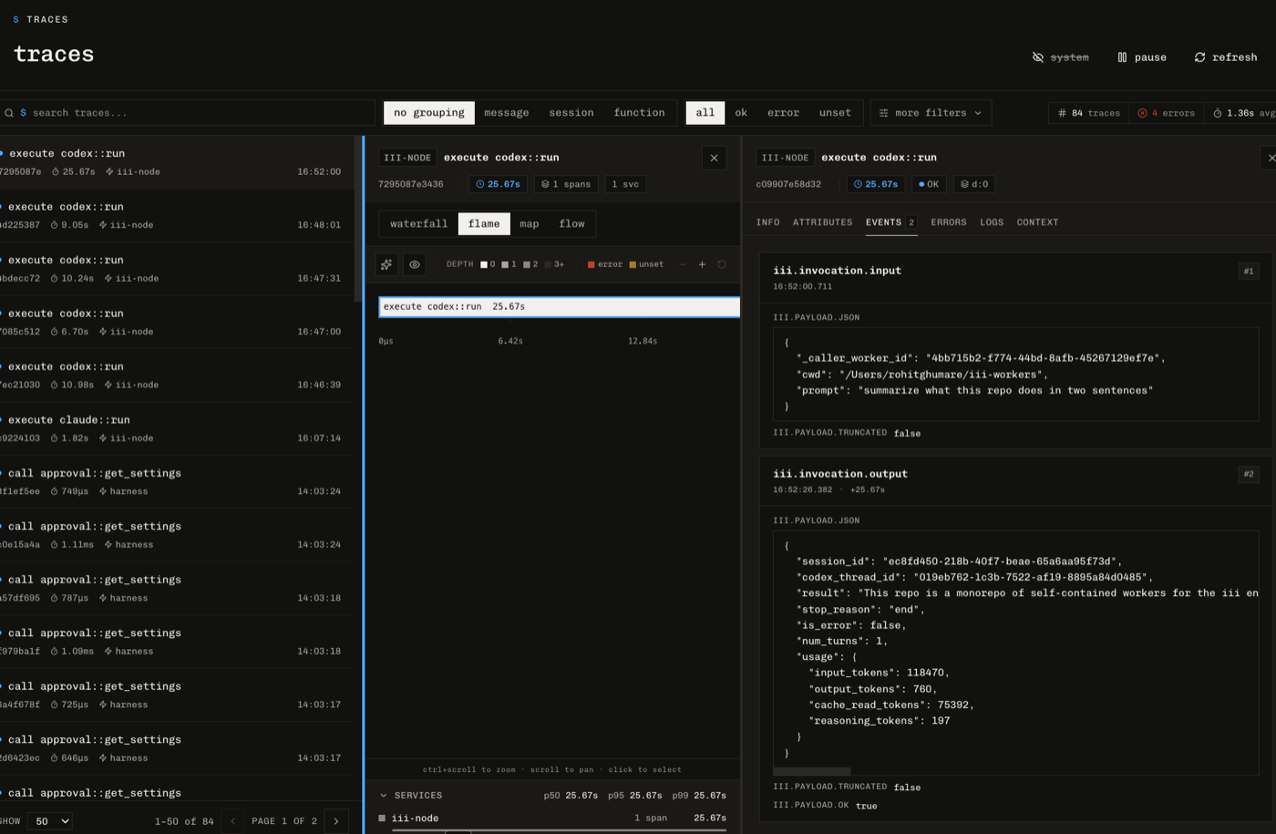Click the 1 svc badge

[625, 184]
